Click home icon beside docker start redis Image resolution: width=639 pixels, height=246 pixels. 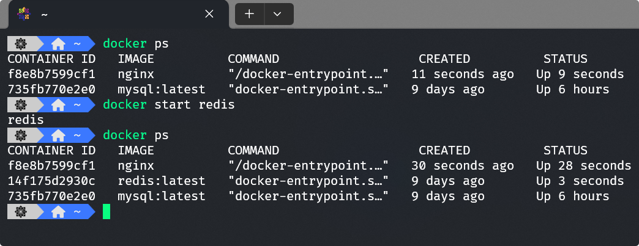(x=58, y=105)
